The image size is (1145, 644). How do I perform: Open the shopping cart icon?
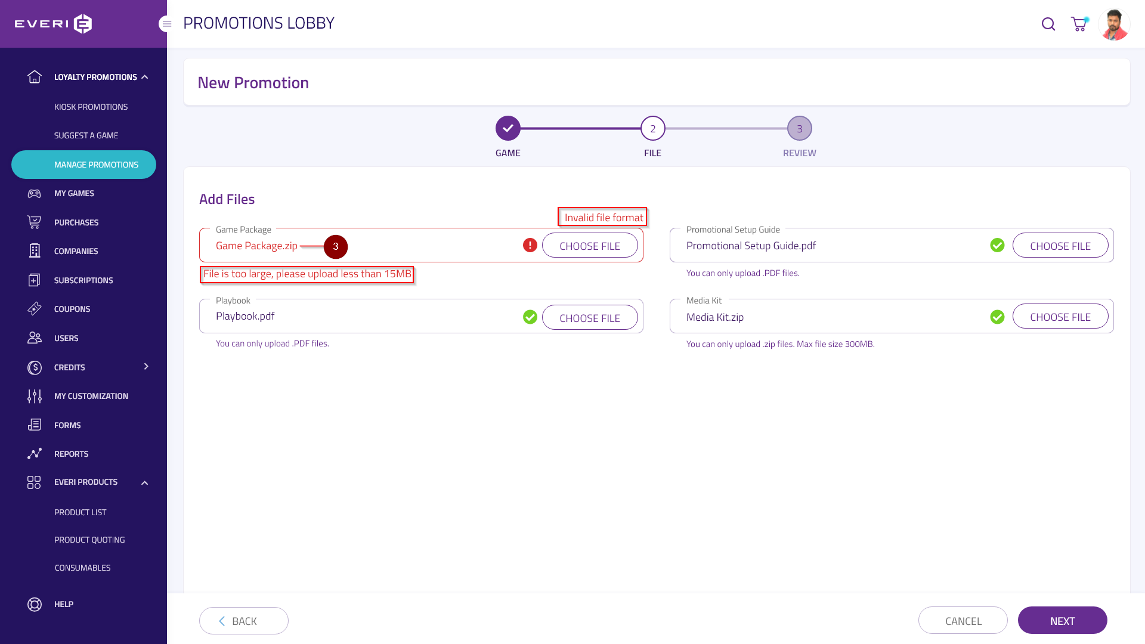1079,24
